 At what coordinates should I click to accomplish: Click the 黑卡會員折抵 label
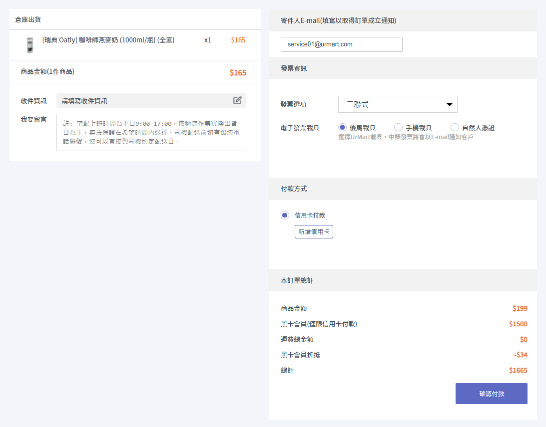300,355
